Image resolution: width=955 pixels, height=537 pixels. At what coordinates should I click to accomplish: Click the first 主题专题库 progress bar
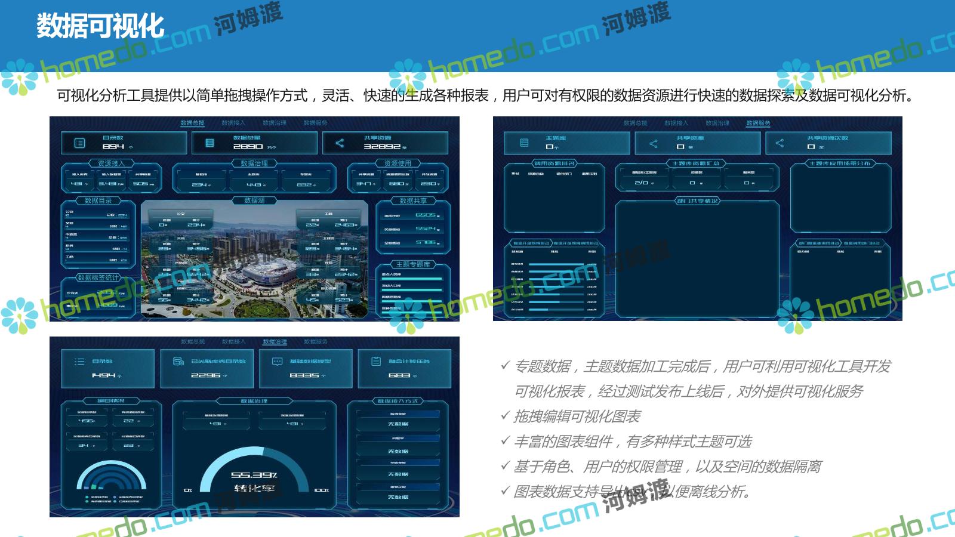412,279
